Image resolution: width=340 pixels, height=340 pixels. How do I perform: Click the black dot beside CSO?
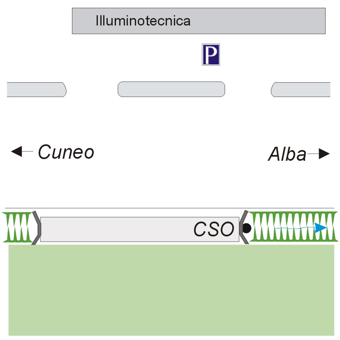coord(247,228)
